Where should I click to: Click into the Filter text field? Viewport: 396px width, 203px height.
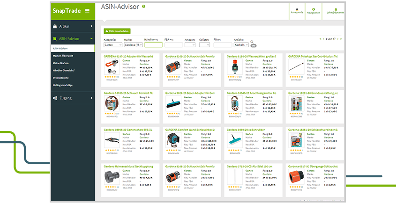pyautogui.click(x=223, y=45)
